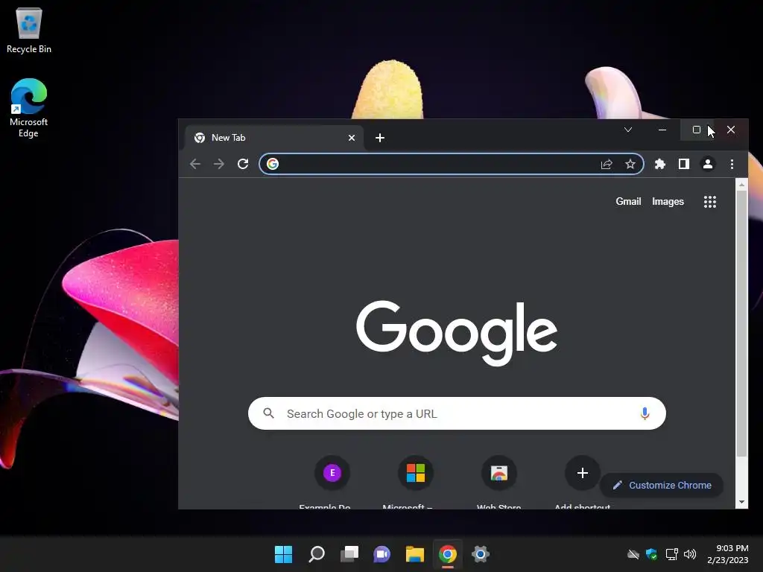Viewport: 763px width, 572px height.
Task: Click the Google logo
Action: (x=457, y=333)
